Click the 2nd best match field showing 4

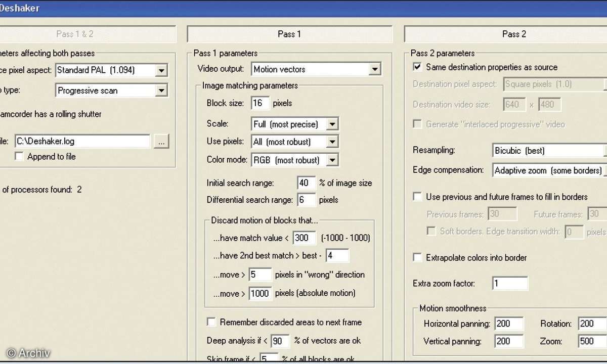337,256
